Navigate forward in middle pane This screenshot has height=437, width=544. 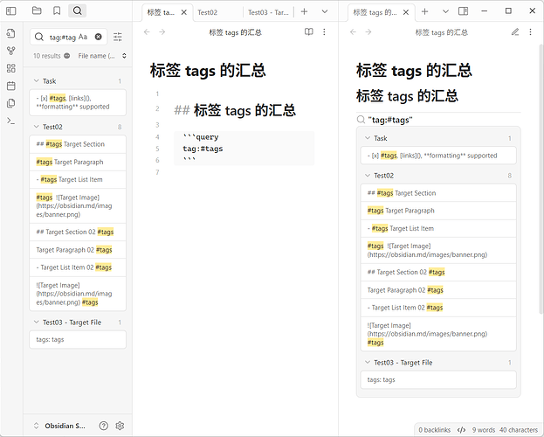(162, 32)
